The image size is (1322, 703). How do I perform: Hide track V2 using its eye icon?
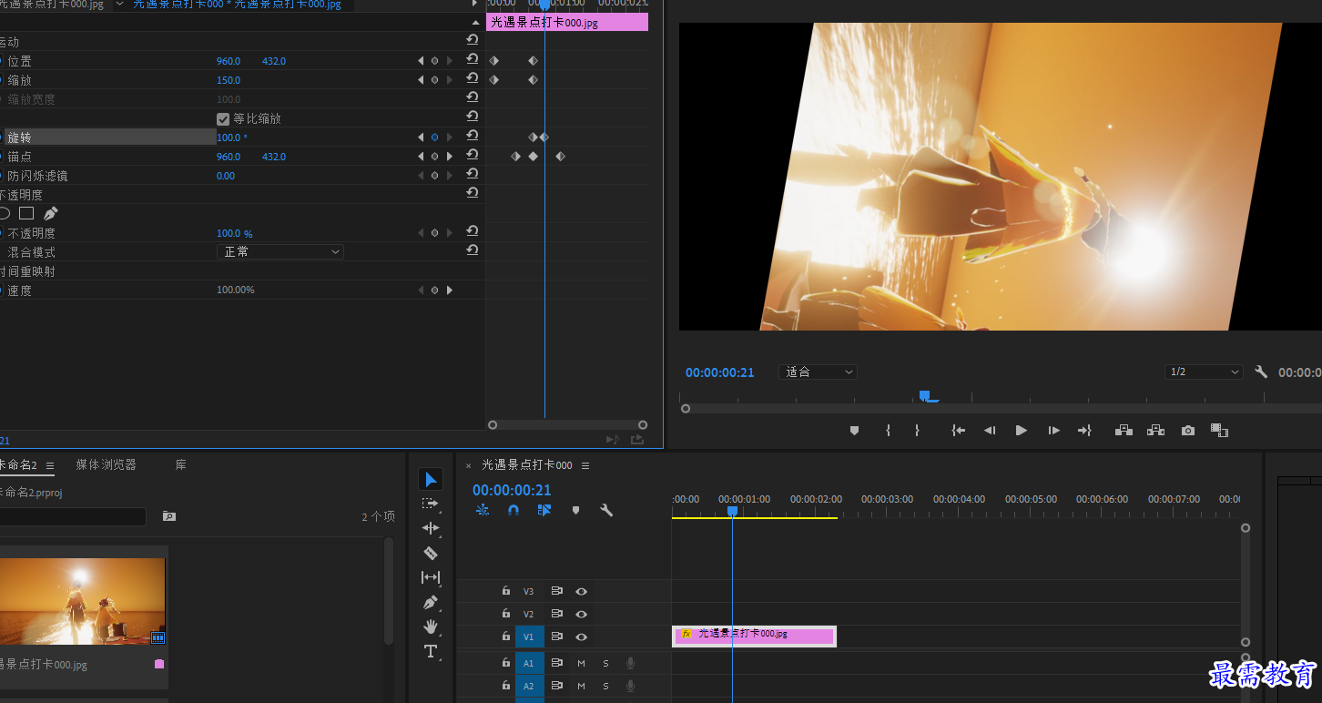581,615
